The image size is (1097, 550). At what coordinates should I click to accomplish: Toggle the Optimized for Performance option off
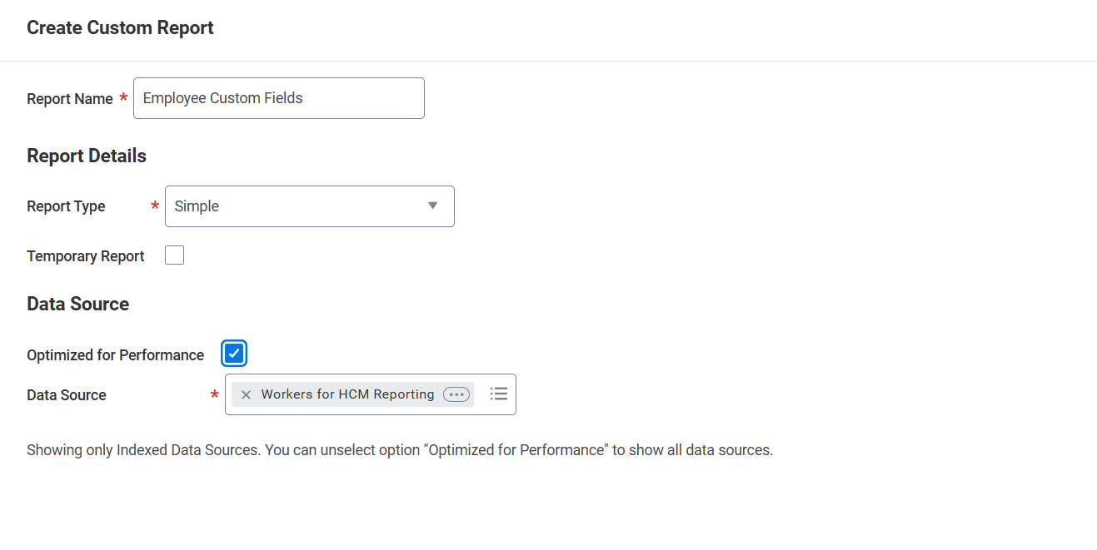(x=234, y=353)
